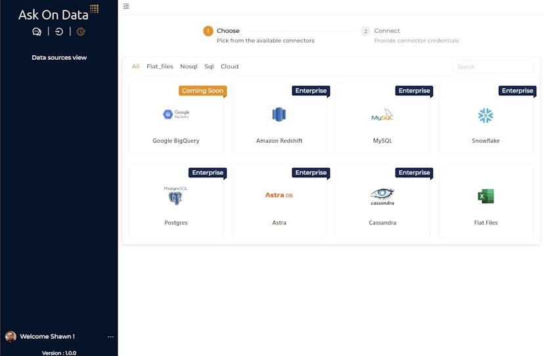Click the Ask On Data title
Viewport: 544px width, 356px height.
click(x=53, y=15)
